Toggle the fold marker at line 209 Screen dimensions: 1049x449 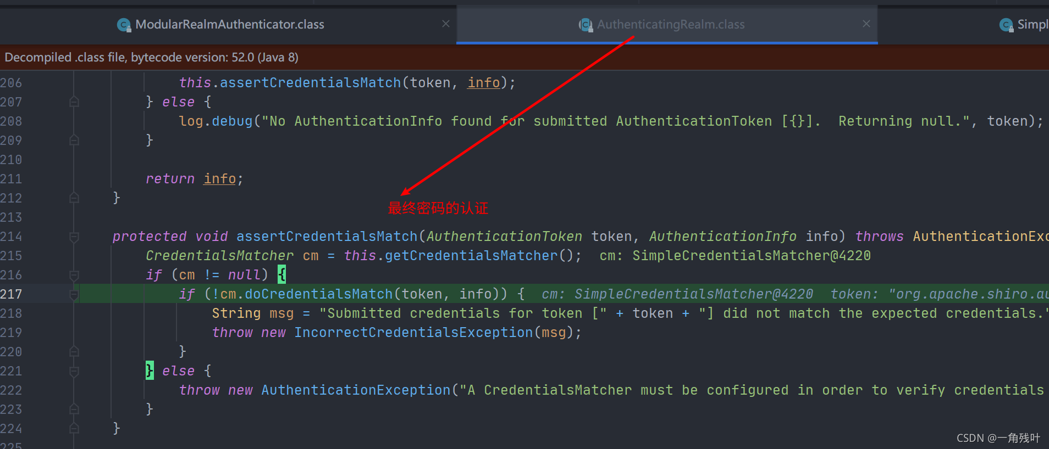[x=74, y=140]
